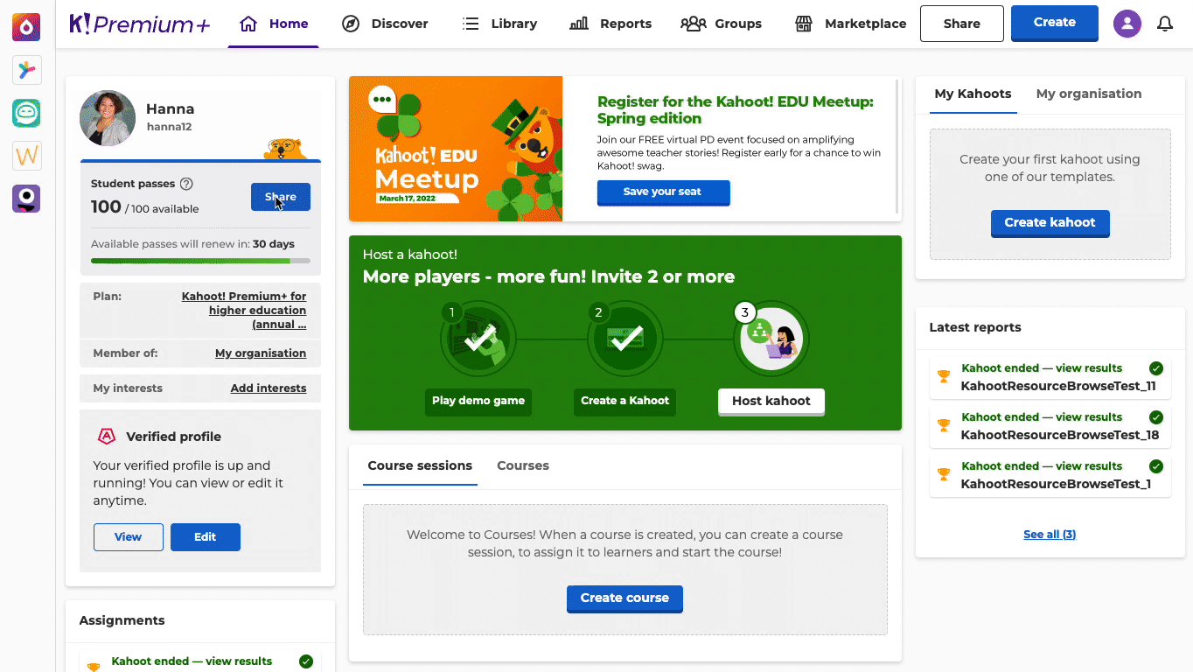The height and width of the screenshot is (672, 1193).
Task: Click the Register for EDU Meetup heading
Action: (x=736, y=110)
